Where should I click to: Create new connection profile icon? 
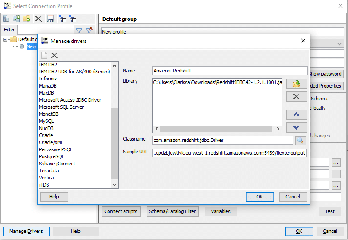click(6, 19)
